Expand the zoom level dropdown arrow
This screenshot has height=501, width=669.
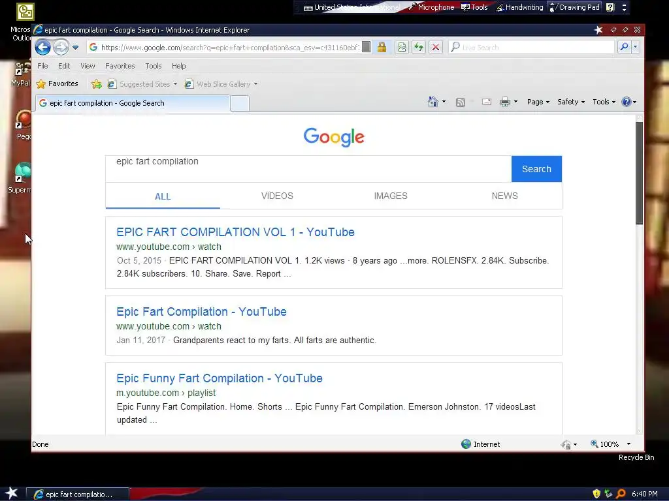pyautogui.click(x=628, y=444)
